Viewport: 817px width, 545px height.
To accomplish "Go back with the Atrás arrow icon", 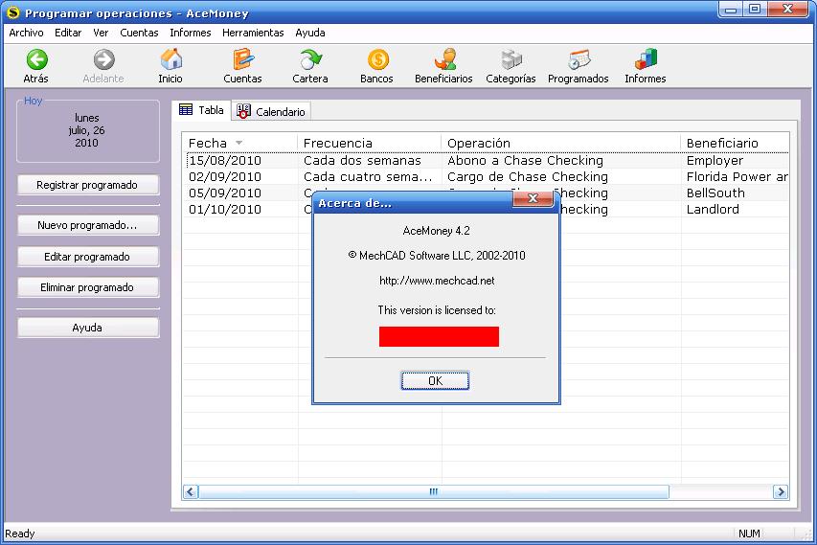I will click(x=36, y=60).
